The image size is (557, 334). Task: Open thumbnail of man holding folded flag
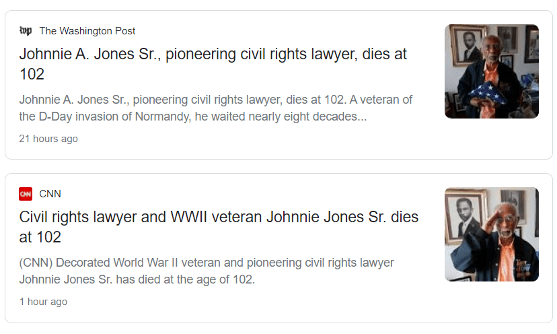click(491, 71)
